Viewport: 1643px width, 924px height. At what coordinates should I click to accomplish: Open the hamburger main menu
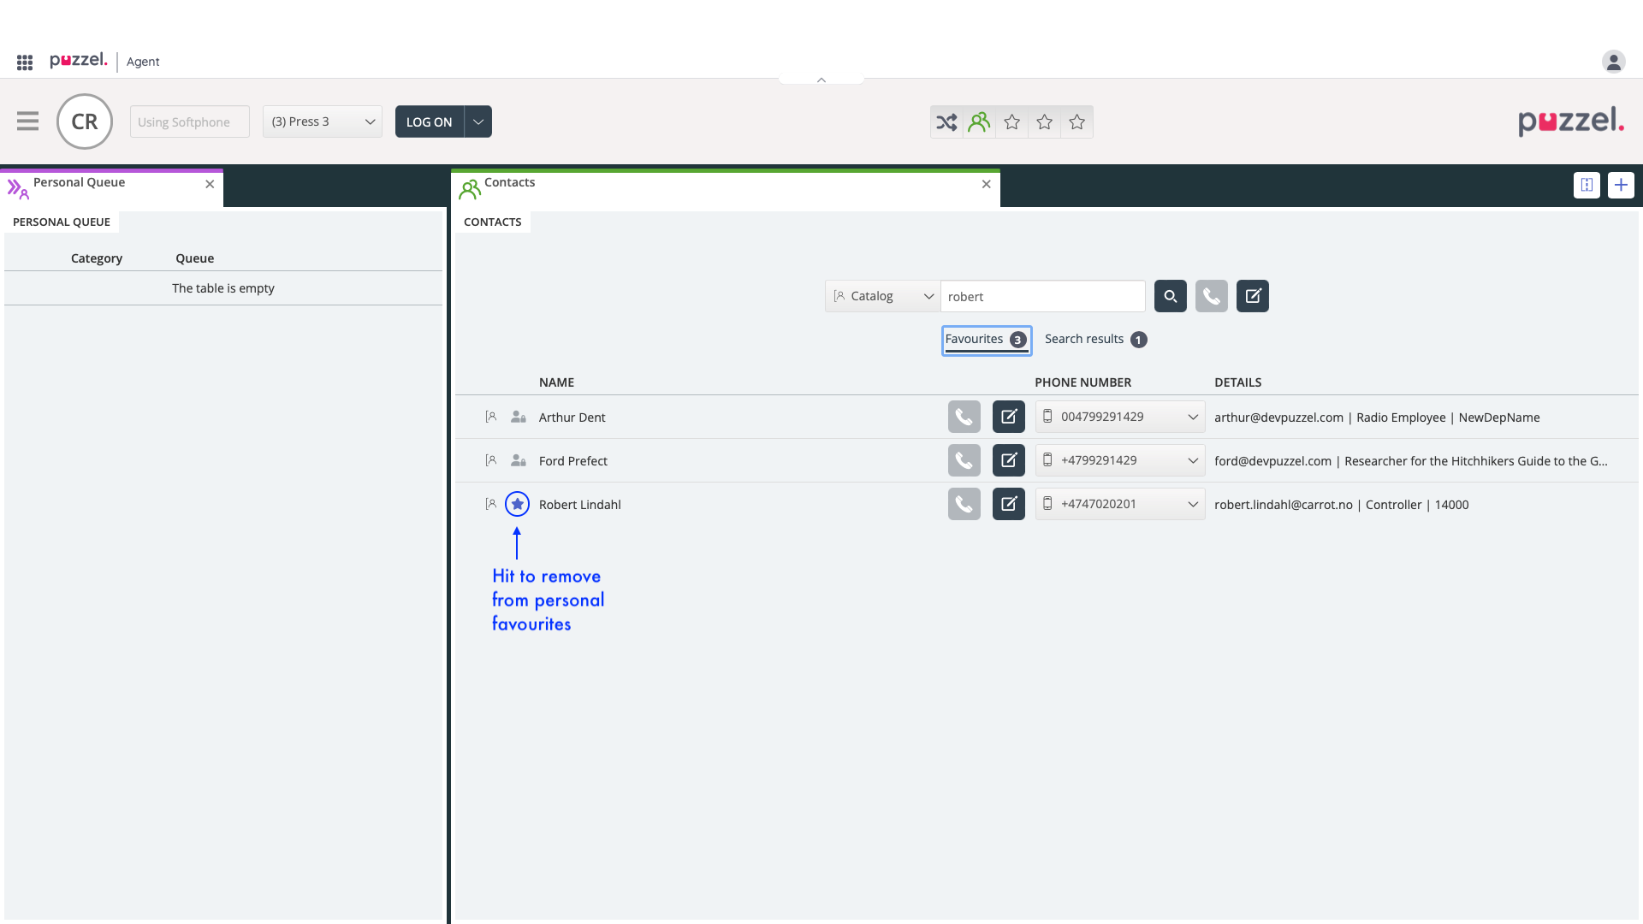[27, 121]
